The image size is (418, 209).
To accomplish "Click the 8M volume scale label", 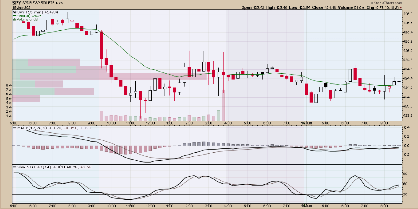I will click(8, 86).
